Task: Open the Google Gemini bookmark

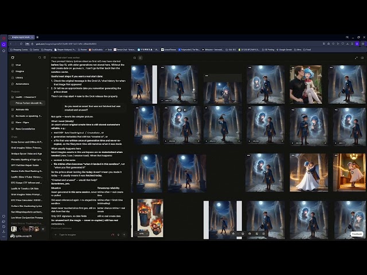Action: click(x=284, y=50)
